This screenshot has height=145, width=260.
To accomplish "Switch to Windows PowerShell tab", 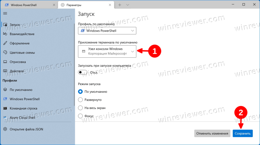I will 29,5.
